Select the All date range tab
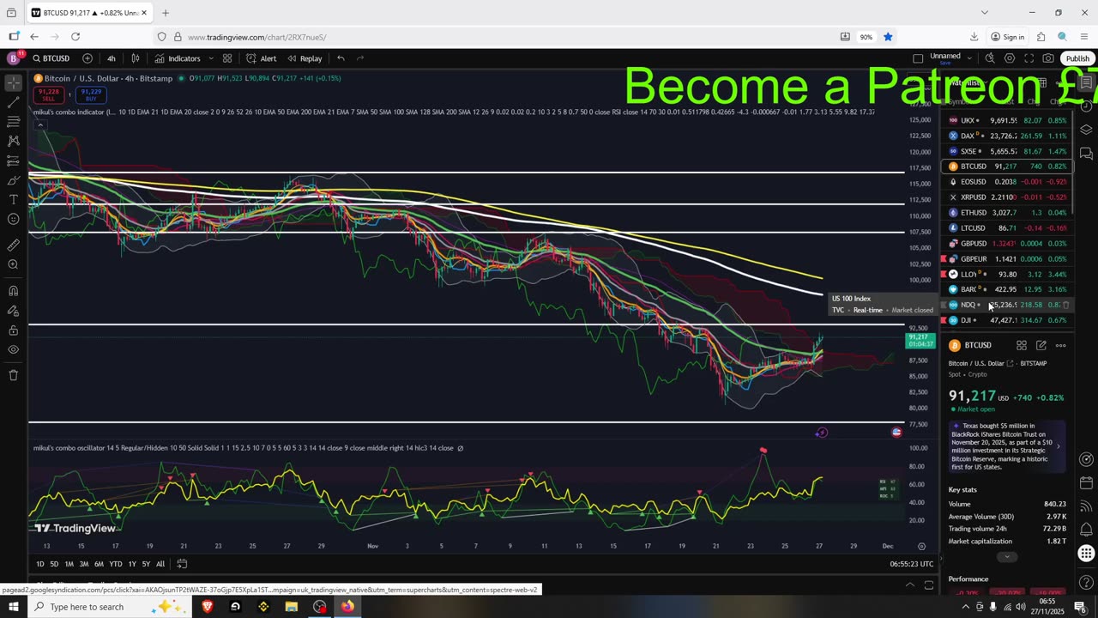Image resolution: width=1098 pixels, height=618 pixels. coord(160,564)
